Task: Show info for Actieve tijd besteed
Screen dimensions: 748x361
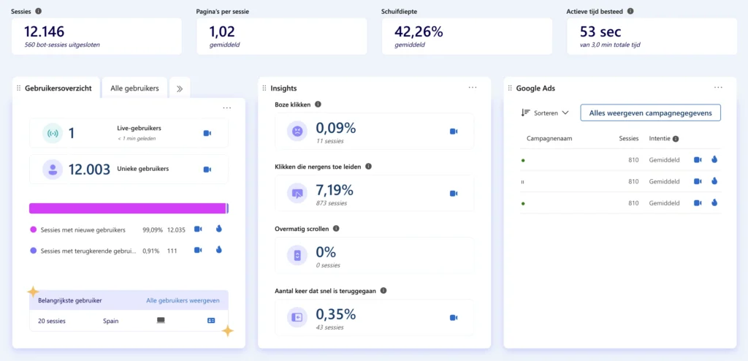Action: (630, 12)
